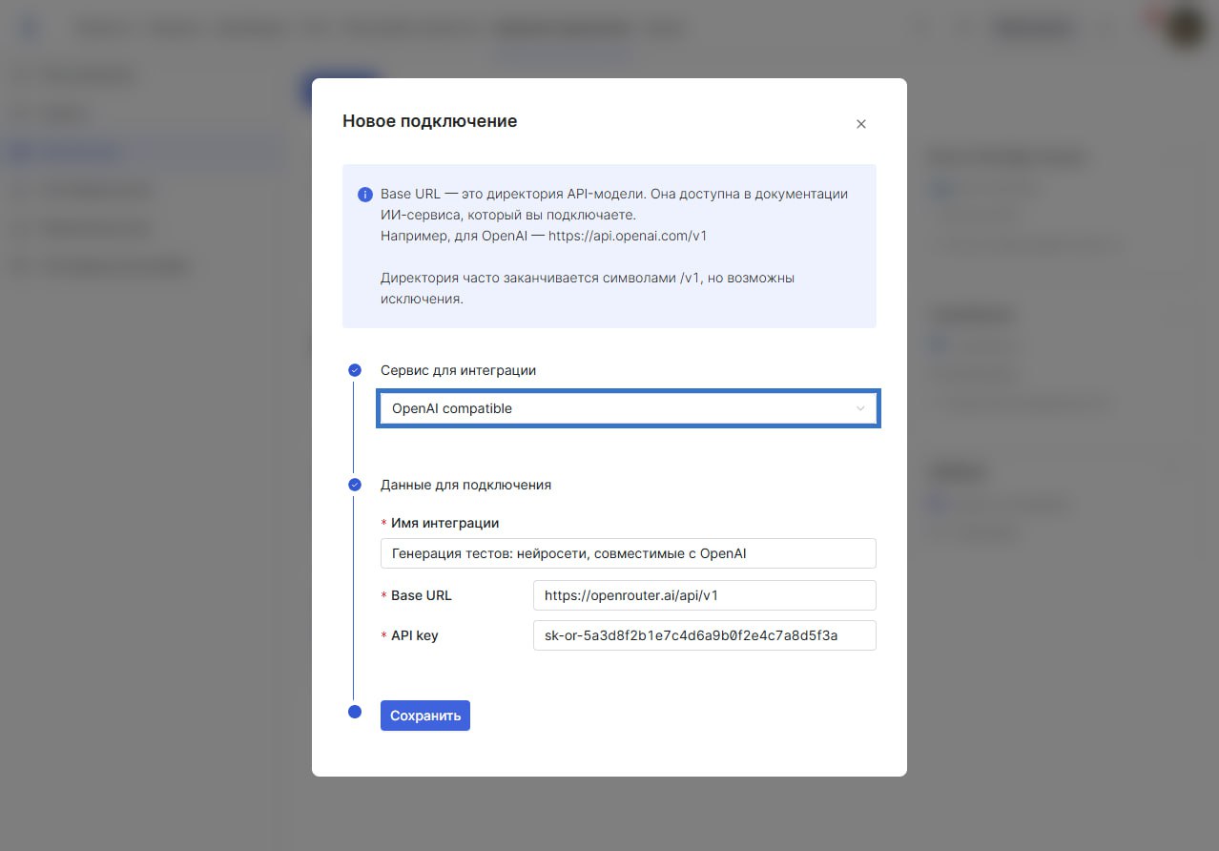Click the Новое подключение dialog title
The width and height of the screenshot is (1219, 851).
coord(429,121)
